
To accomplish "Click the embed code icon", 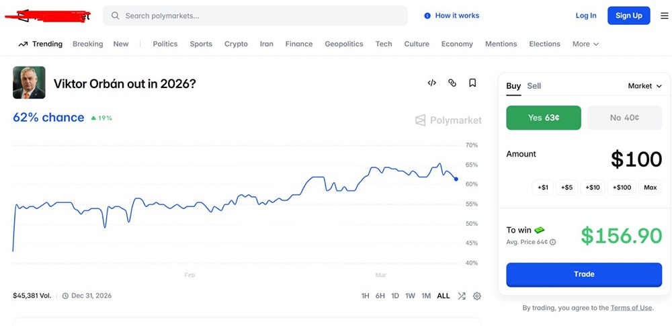I will pyautogui.click(x=432, y=83).
